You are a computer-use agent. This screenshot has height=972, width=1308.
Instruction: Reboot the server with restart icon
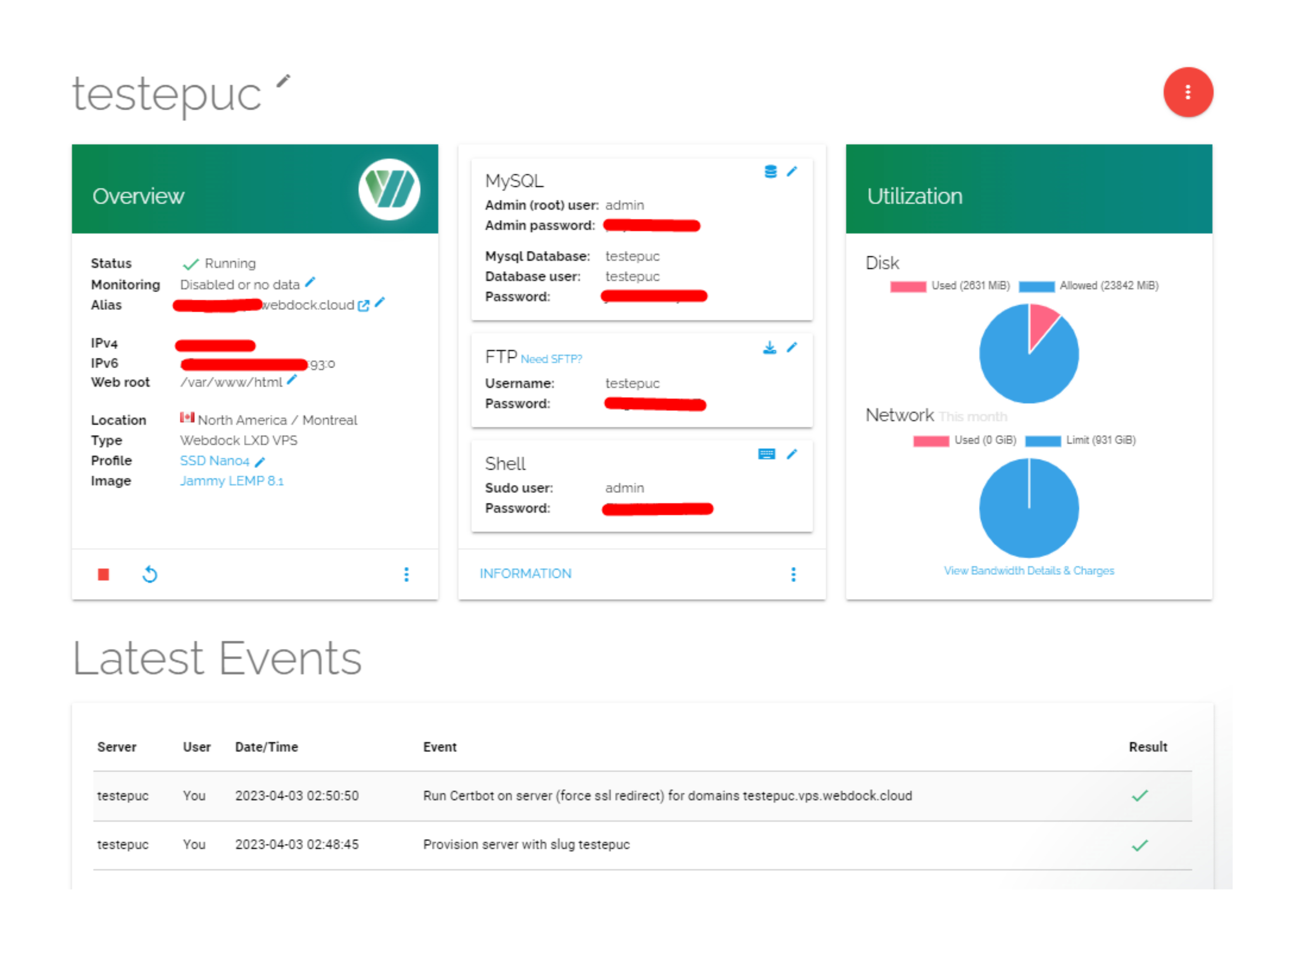[x=150, y=574]
